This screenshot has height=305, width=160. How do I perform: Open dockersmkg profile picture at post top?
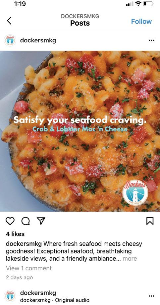tap(10, 41)
